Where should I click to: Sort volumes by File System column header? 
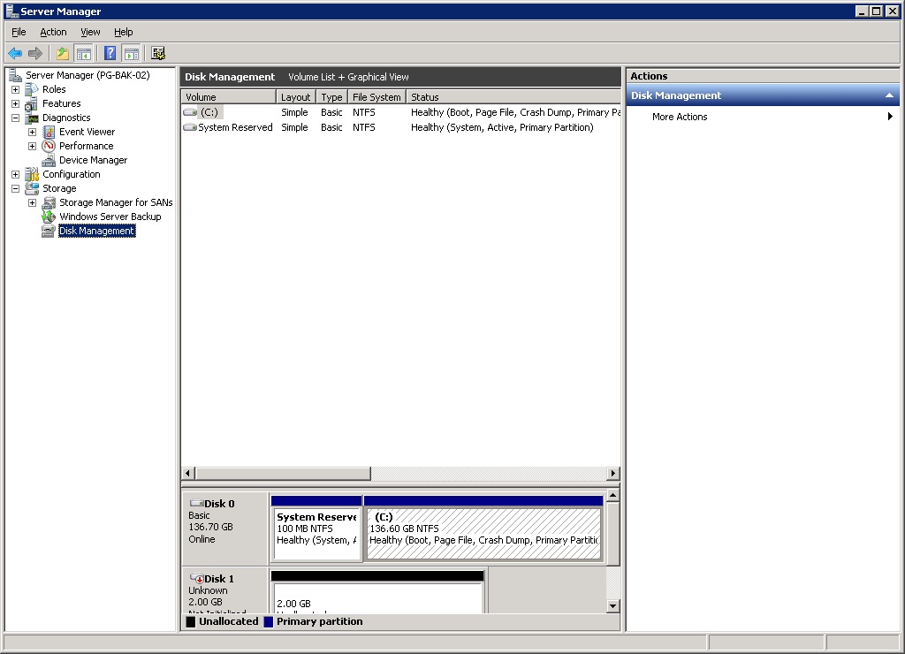376,97
